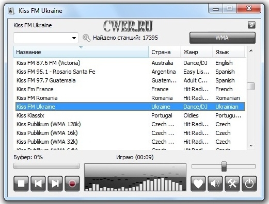
Task: Skip to the next station
Action: coord(55,183)
